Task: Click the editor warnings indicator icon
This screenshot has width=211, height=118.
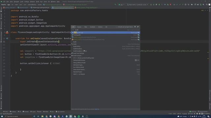Action: coord(202,10)
